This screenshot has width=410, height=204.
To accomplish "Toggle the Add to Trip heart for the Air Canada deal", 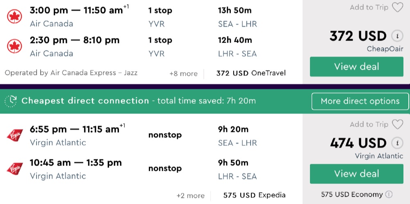I will pos(397,8).
